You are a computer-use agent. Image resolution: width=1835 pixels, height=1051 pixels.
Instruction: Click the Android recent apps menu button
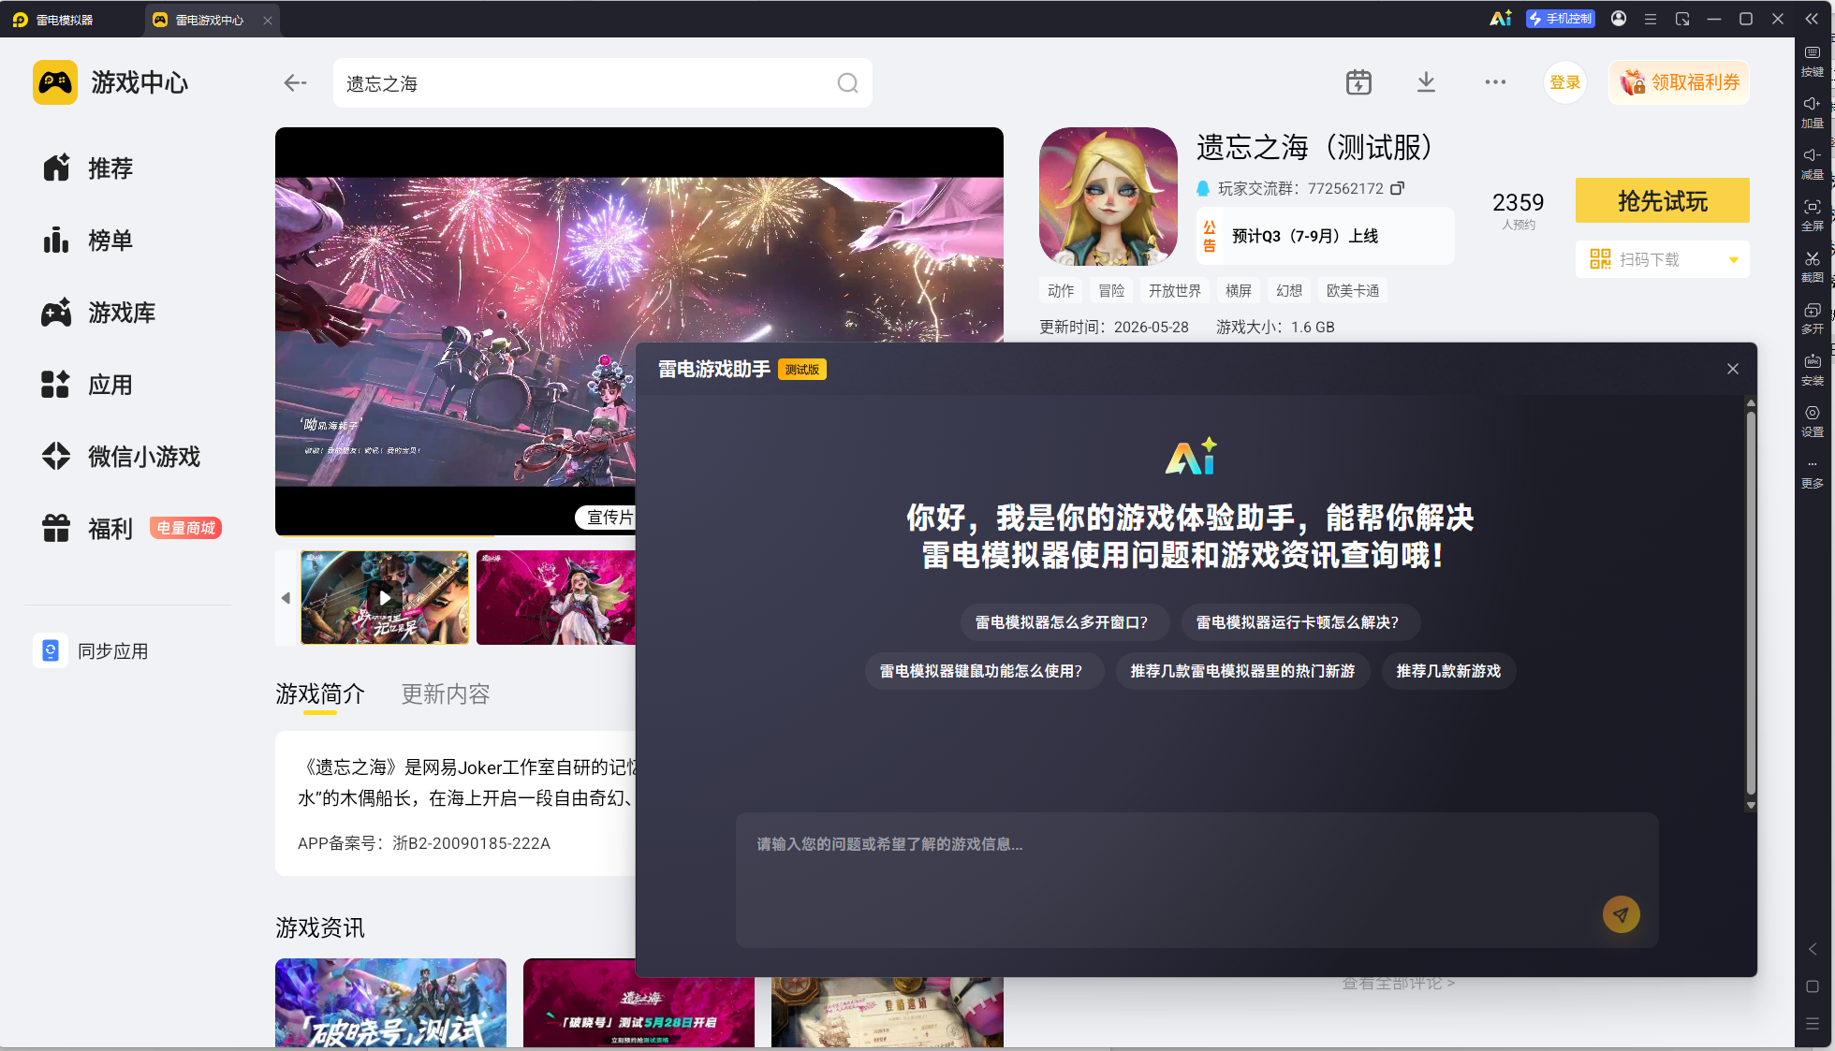pyautogui.click(x=1813, y=1024)
